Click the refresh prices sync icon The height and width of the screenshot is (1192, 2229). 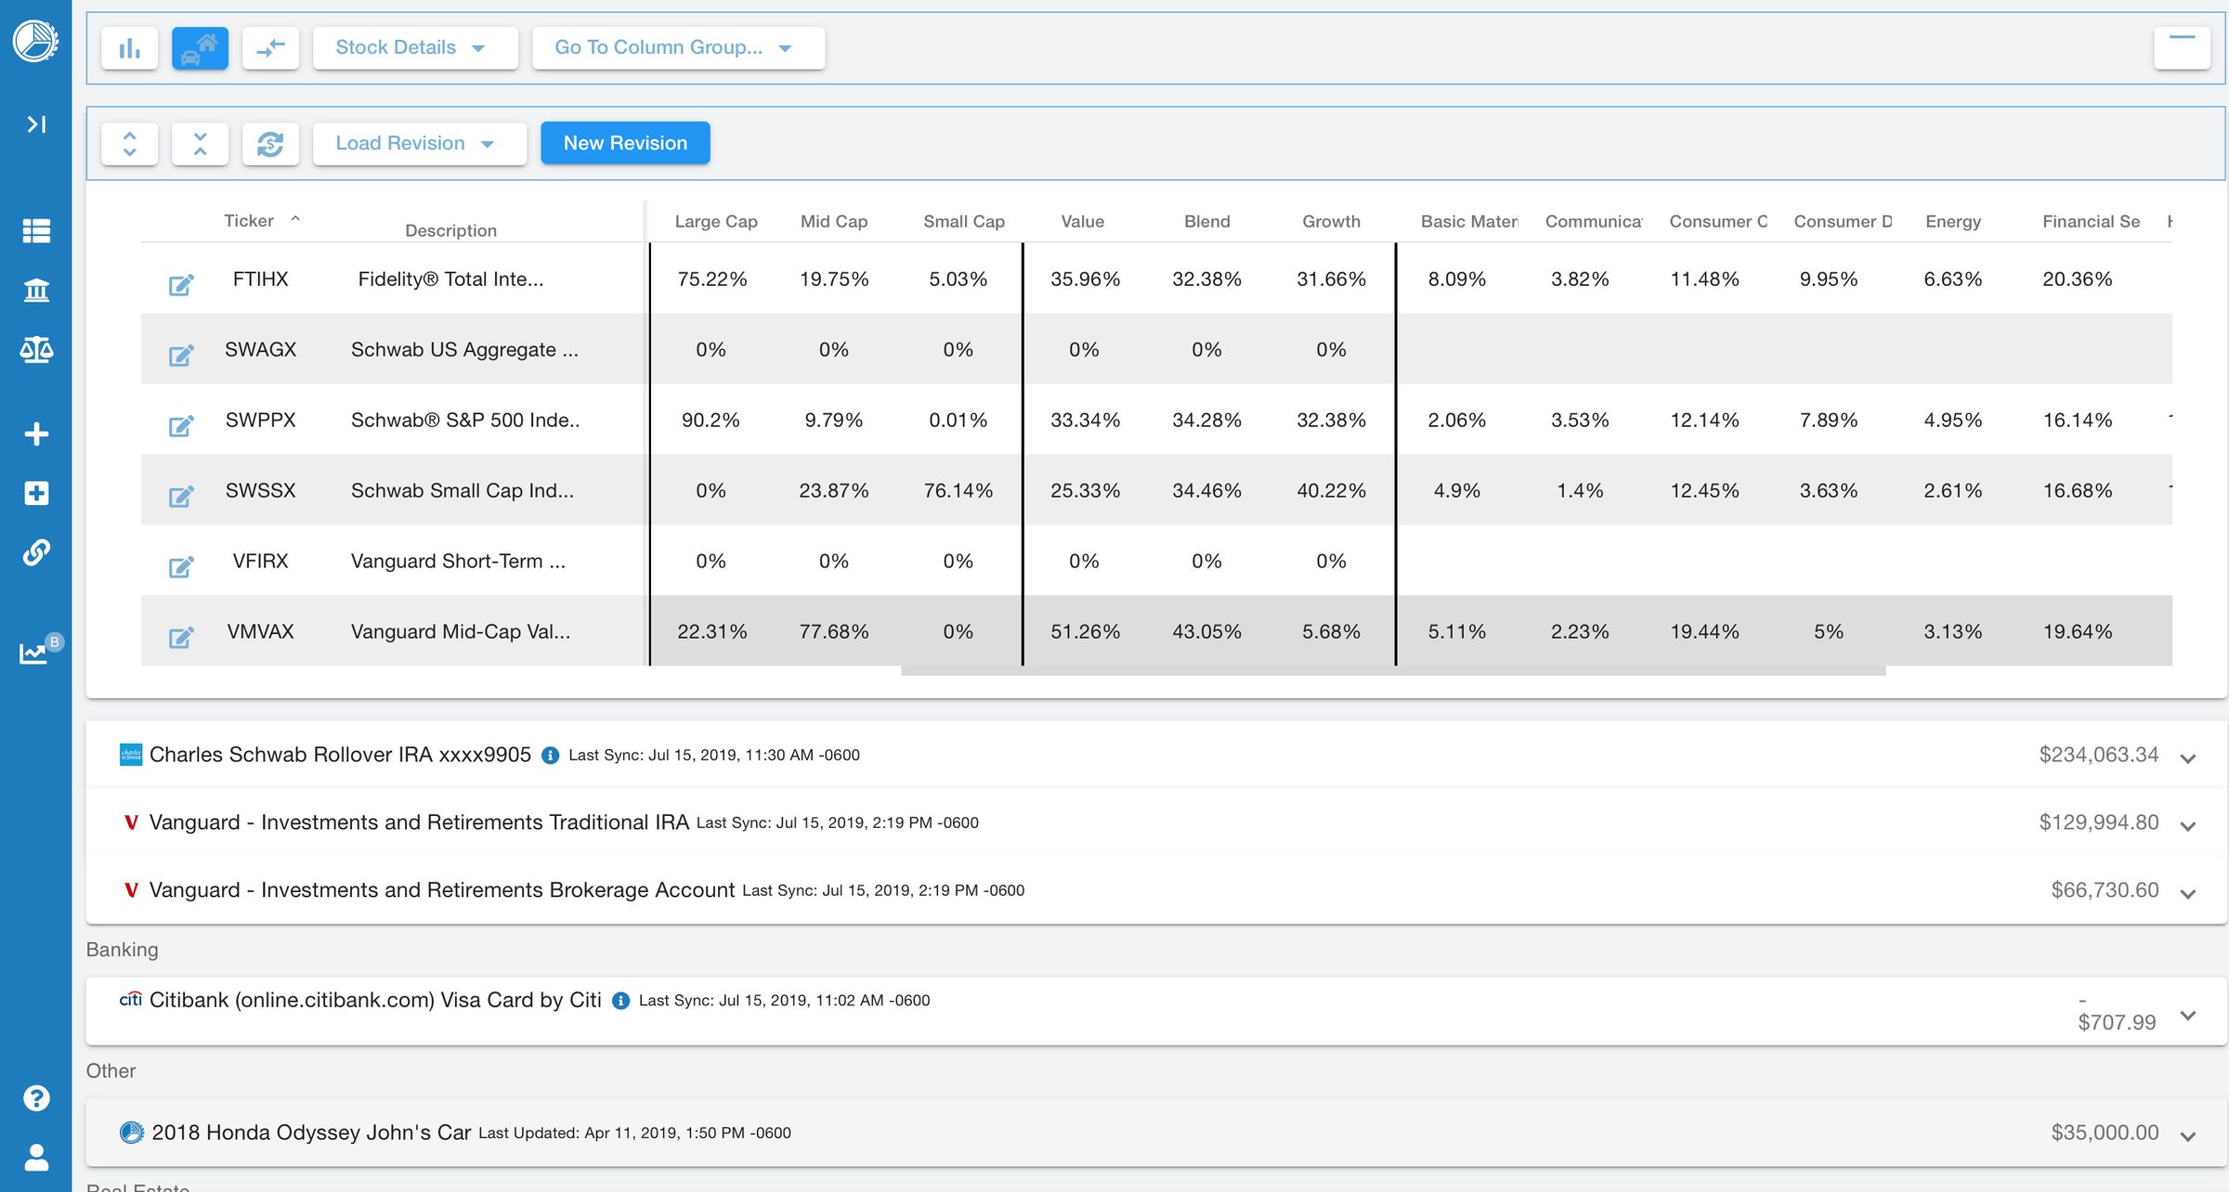pos(270,143)
